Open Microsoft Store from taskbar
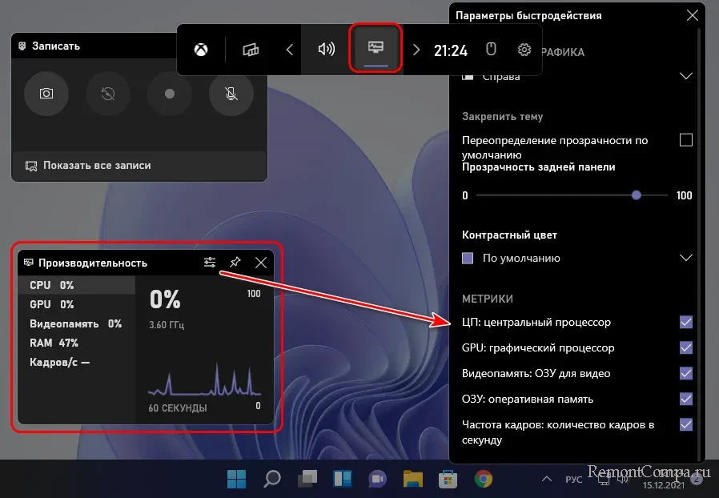This screenshot has width=719, height=498. pos(448,480)
